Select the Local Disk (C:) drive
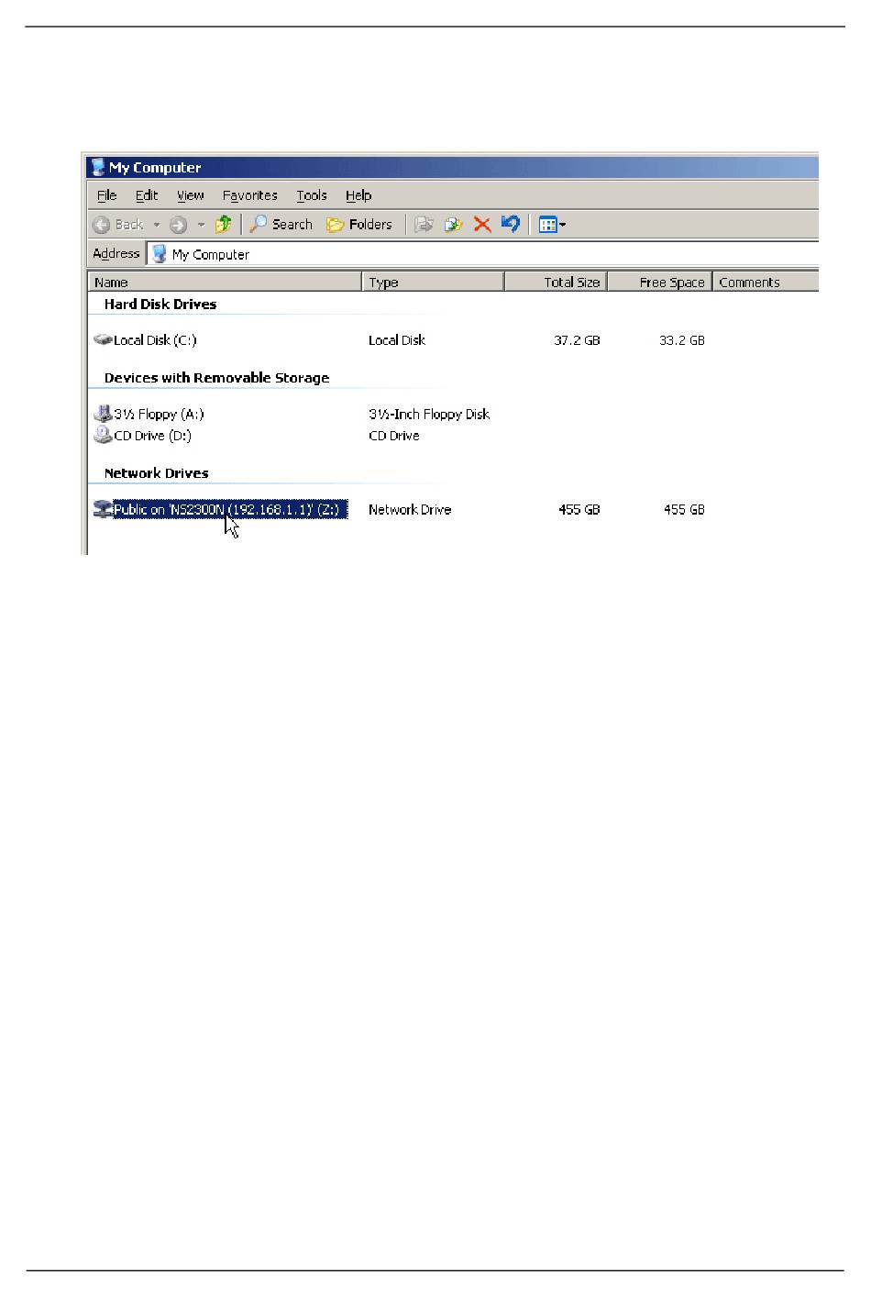The width and height of the screenshot is (871, 1297). pyautogui.click(x=146, y=340)
